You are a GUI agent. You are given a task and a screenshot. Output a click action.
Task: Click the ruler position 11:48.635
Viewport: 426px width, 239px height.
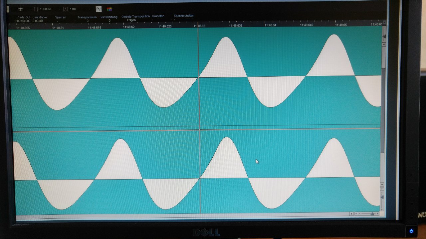[236, 26]
